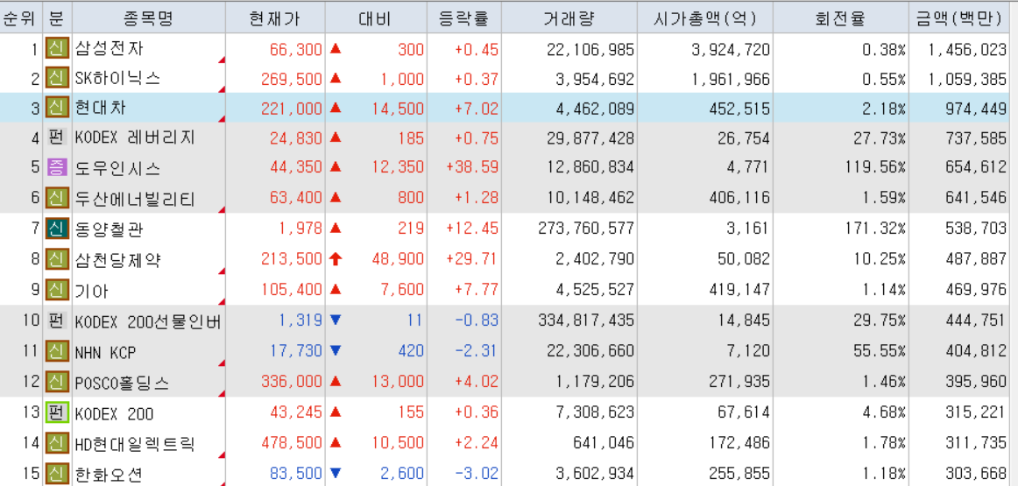Click the upper-limit arrow in 삼천당제약 row
Screen dimensions: 1018x486
pos(335,259)
